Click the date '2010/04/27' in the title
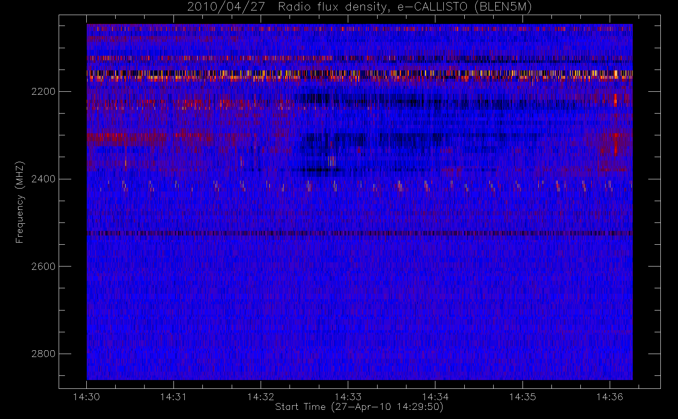The height and width of the screenshot is (419, 678). point(226,7)
